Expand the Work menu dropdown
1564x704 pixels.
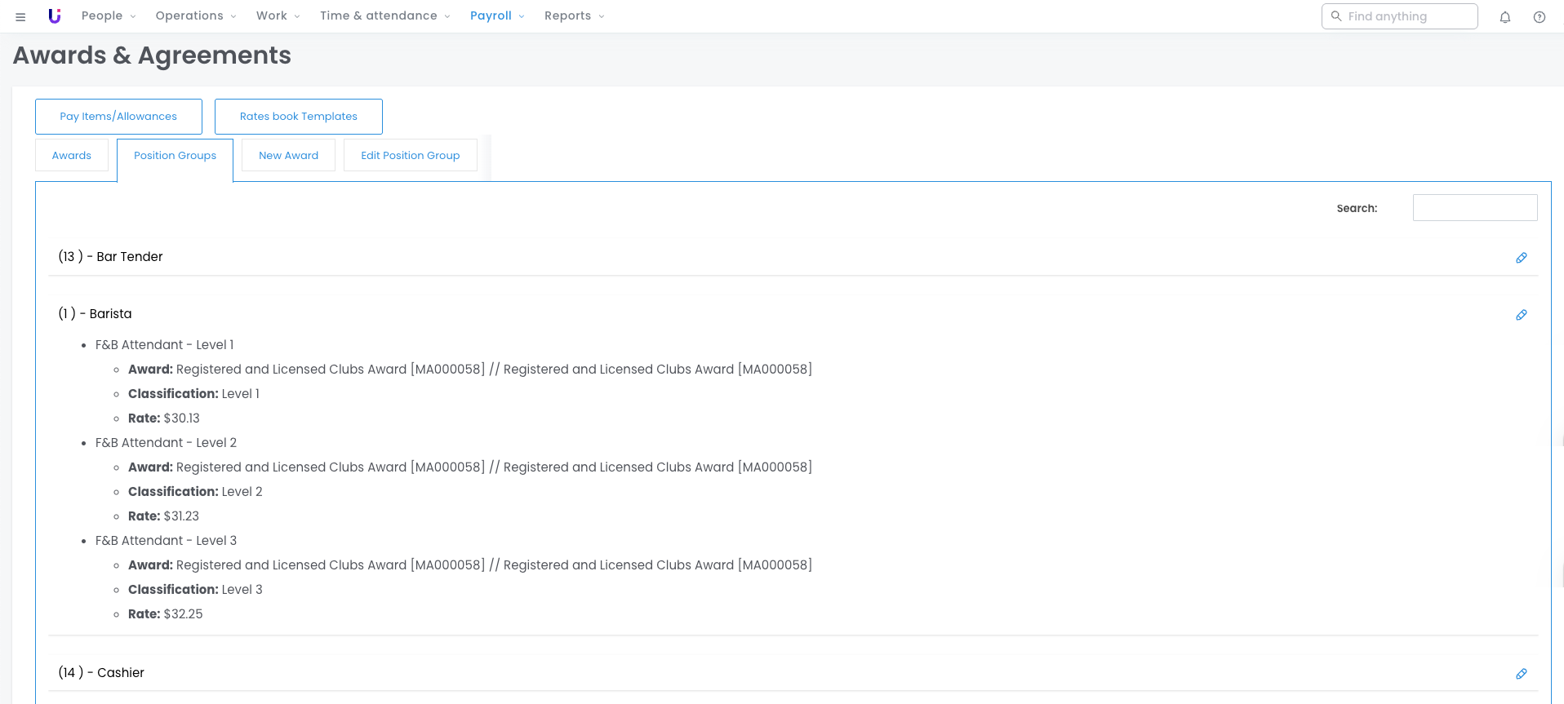278,16
